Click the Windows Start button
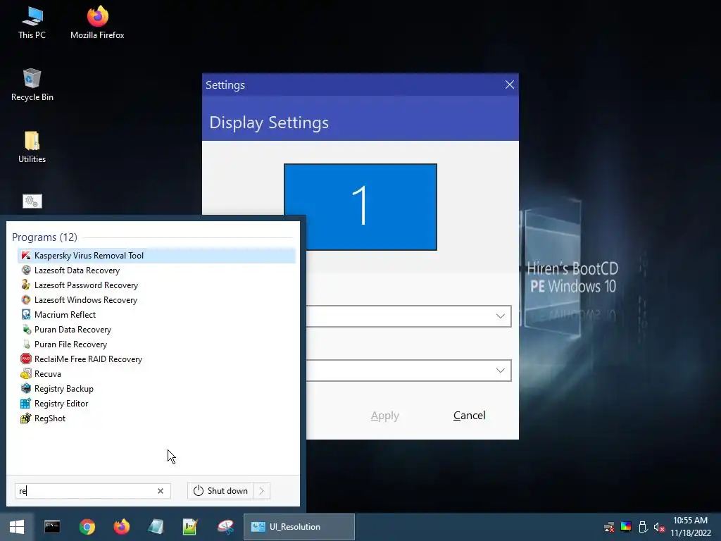 (17, 527)
